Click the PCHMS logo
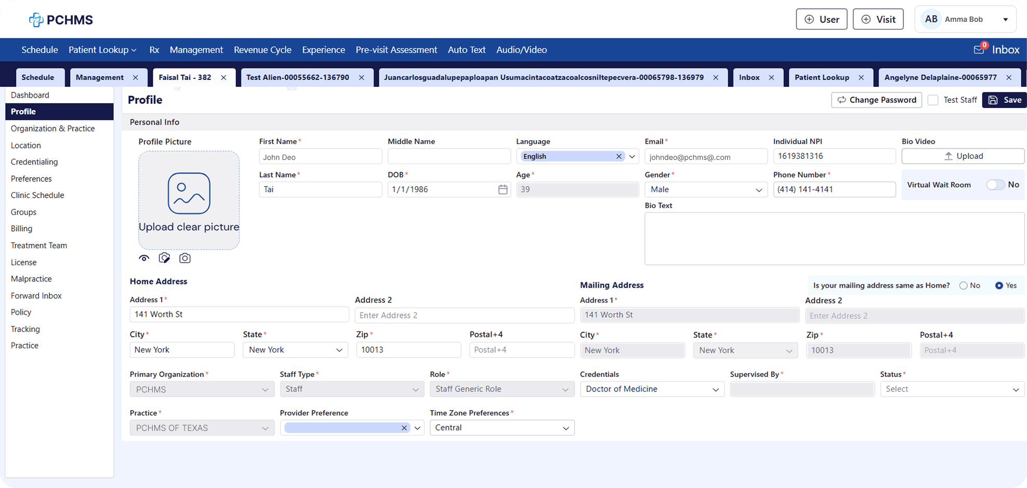Viewport: 1027px width, 488px height. point(61,20)
